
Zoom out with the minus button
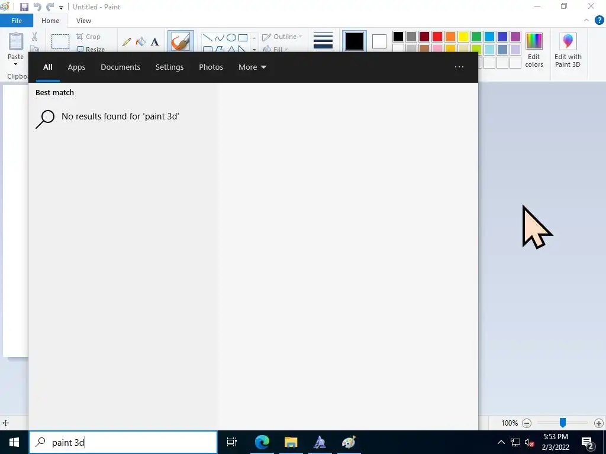[x=526, y=423]
